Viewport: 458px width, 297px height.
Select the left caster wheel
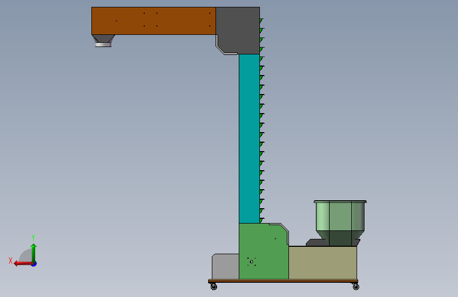(x=213, y=286)
